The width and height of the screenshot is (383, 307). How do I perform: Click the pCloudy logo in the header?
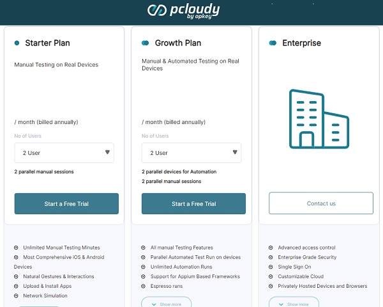pos(183,11)
